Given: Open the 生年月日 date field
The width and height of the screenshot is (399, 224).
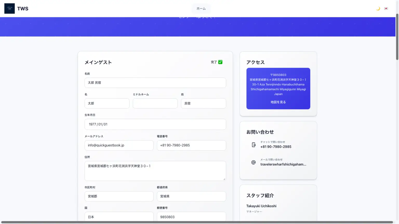Looking at the screenshot, I should pyautogui.click(x=155, y=124).
